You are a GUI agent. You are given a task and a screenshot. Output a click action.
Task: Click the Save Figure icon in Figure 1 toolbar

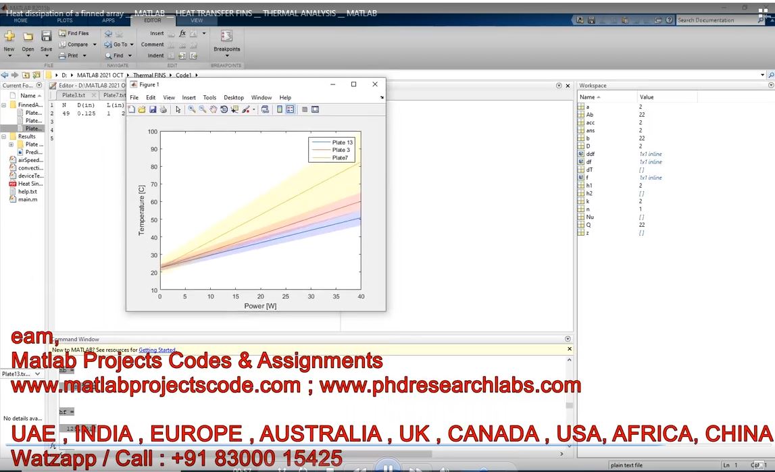click(x=153, y=109)
